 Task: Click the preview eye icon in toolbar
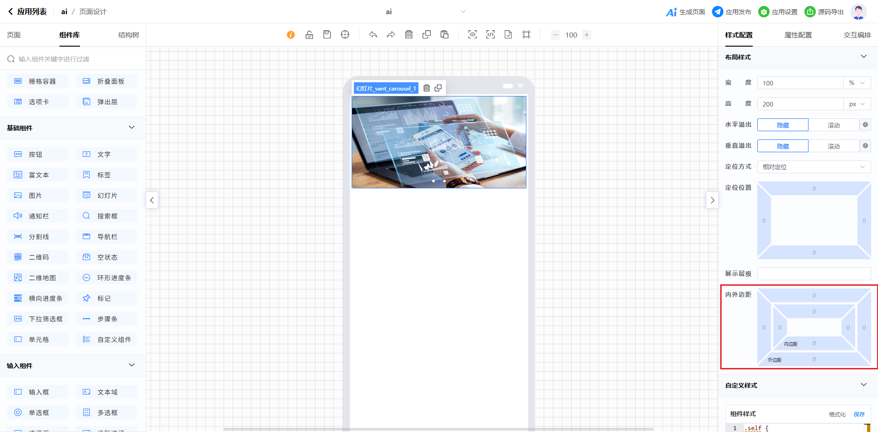coord(472,35)
